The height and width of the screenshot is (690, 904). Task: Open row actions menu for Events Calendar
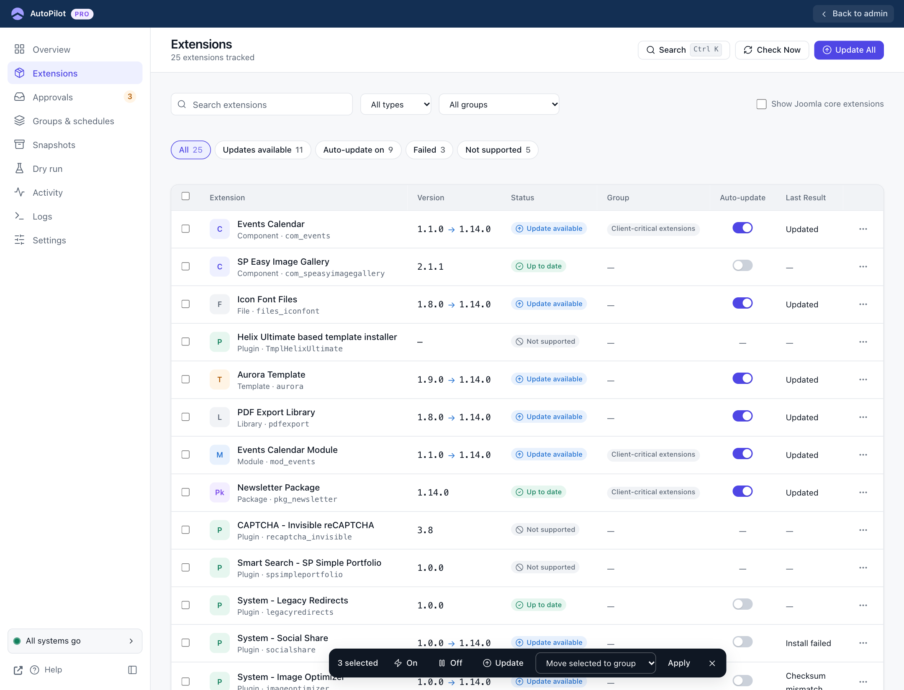(x=863, y=229)
